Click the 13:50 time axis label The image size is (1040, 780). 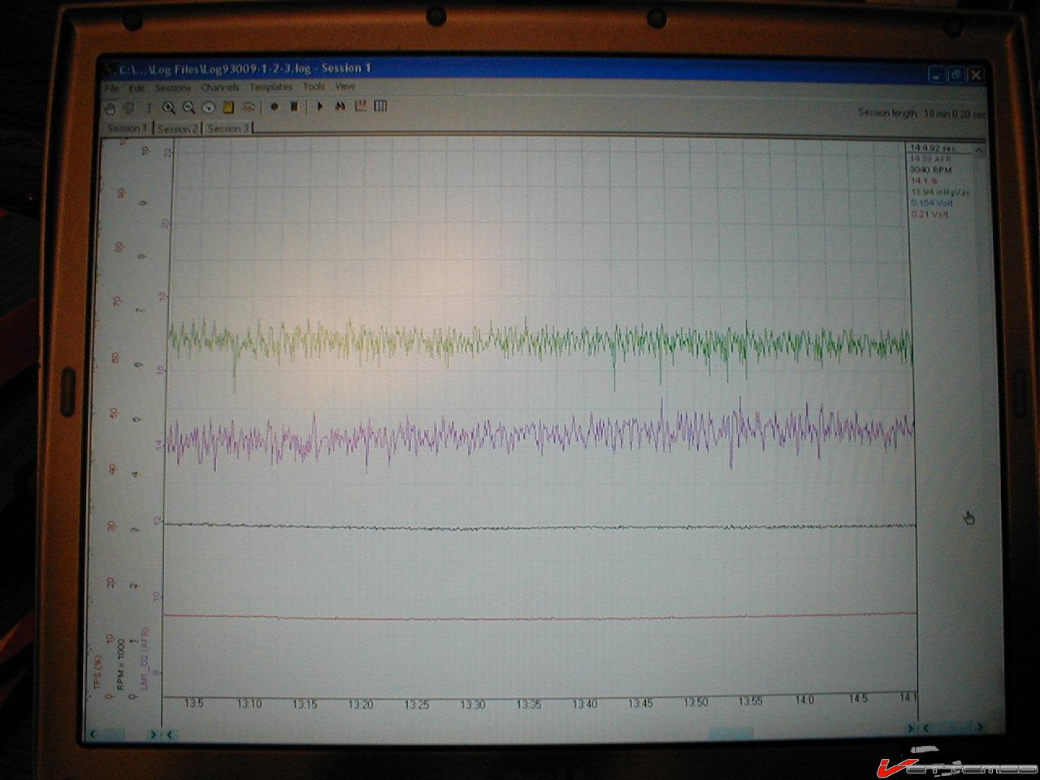(x=695, y=701)
